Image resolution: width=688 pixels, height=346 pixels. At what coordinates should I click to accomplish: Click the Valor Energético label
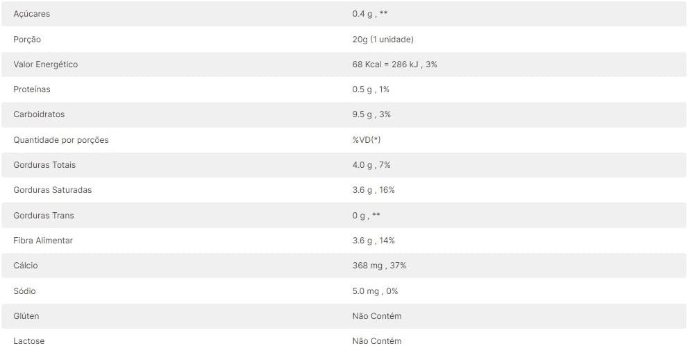(46, 64)
